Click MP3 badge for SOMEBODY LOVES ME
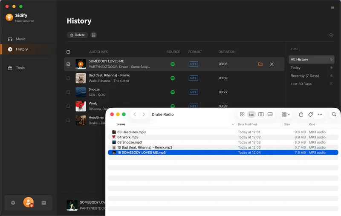The image size is (341, 216). click(193, 64)
